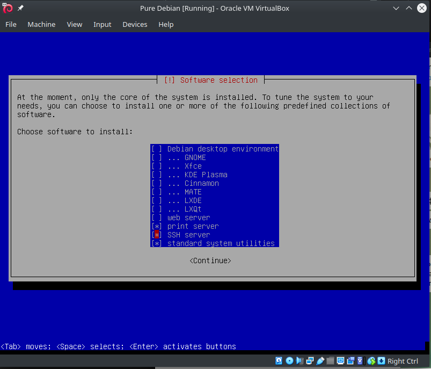
Task: Open the Help menu
Action: (166, 25)
